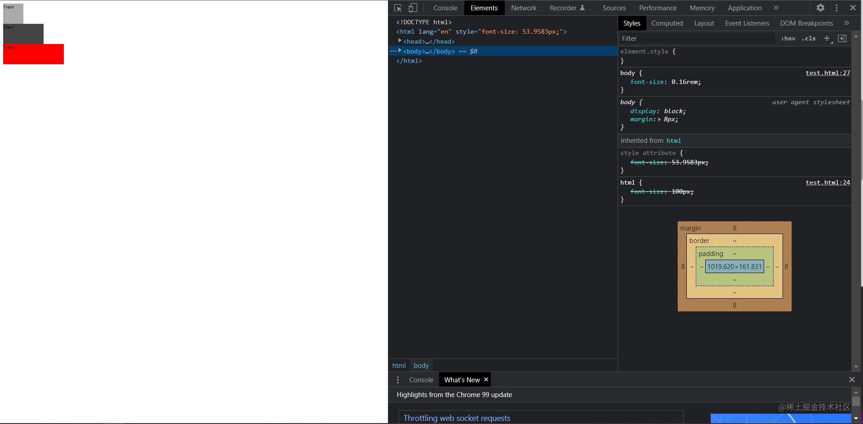This screenshot has height=424, width=863.
Task: Open the more panels chevron in the Styles sidebar
Action: (847, 23)
